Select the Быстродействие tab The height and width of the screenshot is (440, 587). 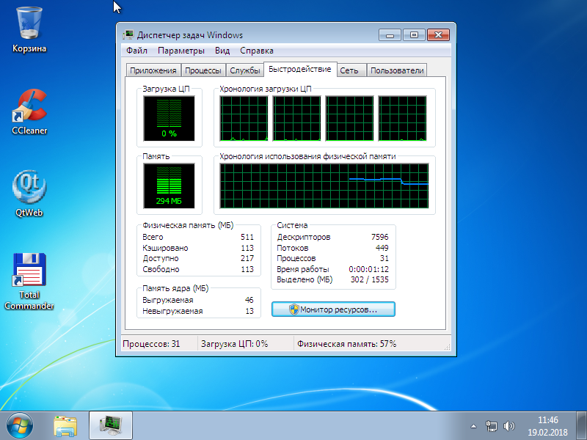[300, 69]
